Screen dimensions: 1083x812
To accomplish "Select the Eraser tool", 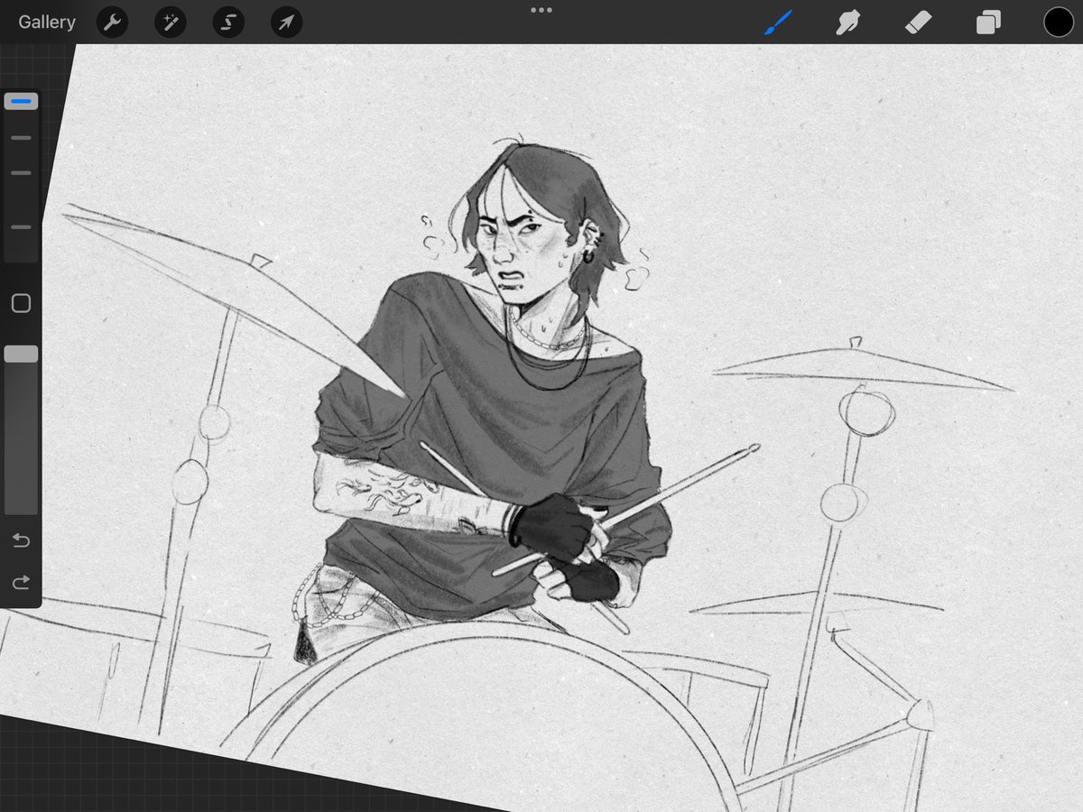I will tap(918, 22).
